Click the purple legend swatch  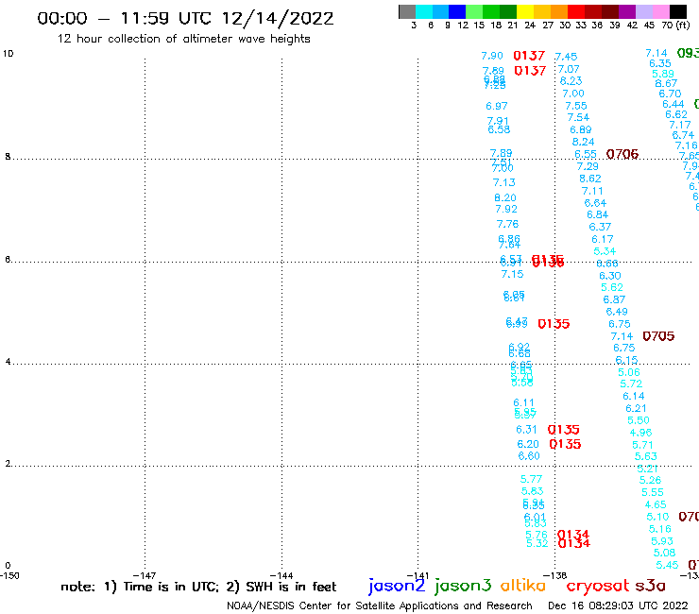coord(627,11)
